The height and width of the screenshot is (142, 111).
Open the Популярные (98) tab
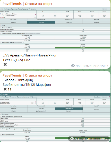(x=41, y=106)
